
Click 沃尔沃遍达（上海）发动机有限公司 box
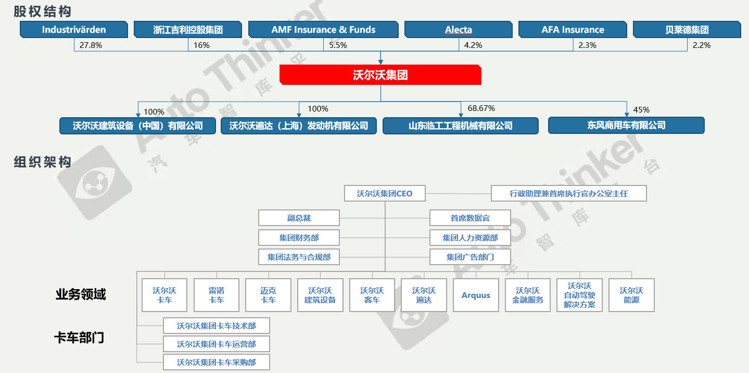[x=299, y=126]
